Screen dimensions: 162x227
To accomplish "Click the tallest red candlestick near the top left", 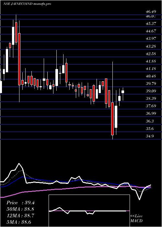I will [19, 59].
